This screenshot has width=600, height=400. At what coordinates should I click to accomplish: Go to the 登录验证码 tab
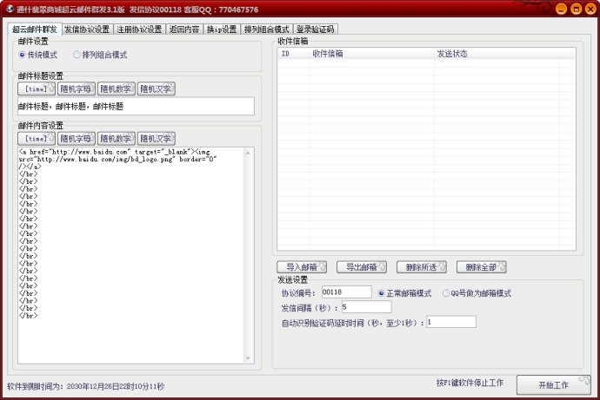click(x=316, y=29)
